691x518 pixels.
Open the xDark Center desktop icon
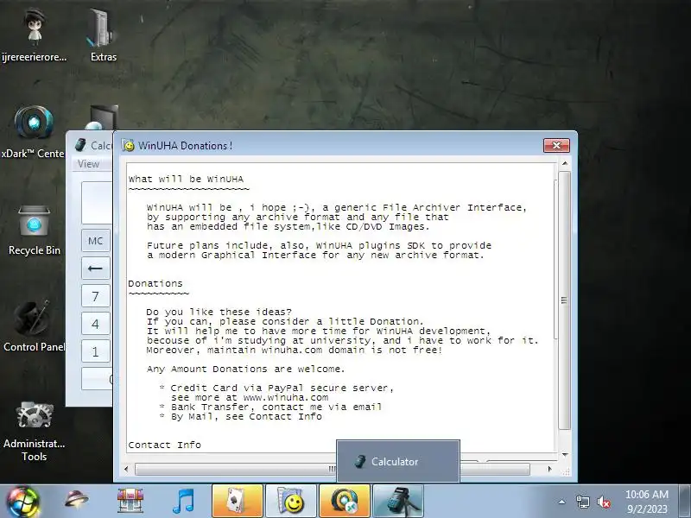pyautogui.click(x=34, y=123)
